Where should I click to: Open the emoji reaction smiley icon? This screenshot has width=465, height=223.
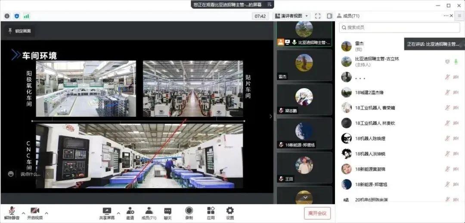tap(11, 174)
